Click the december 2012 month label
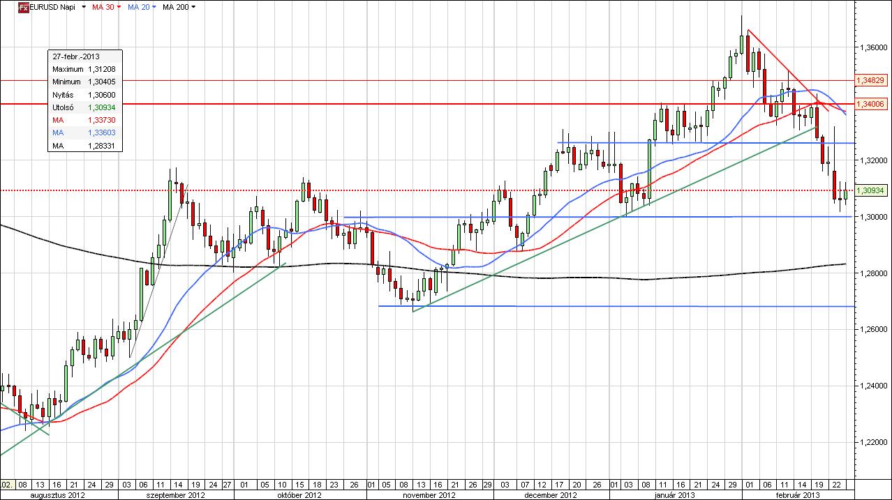This screenshot has width=892, height=500. pos(552,494)
